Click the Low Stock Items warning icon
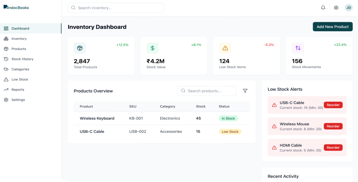Viewport: 358px width, 182px height. [225, 48]
